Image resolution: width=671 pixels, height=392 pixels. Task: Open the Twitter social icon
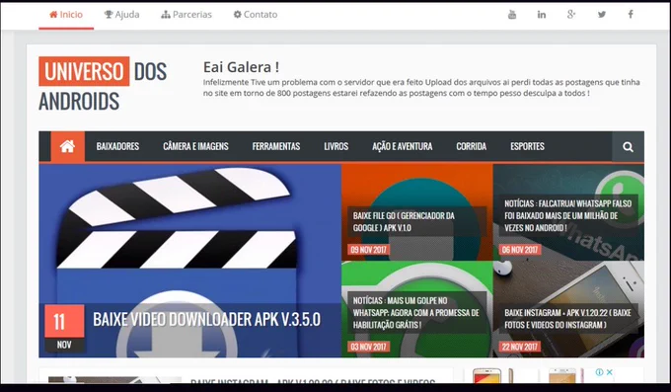click(602, 15)
